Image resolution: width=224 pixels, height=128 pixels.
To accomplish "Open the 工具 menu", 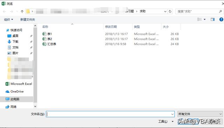I will (163, 121).
